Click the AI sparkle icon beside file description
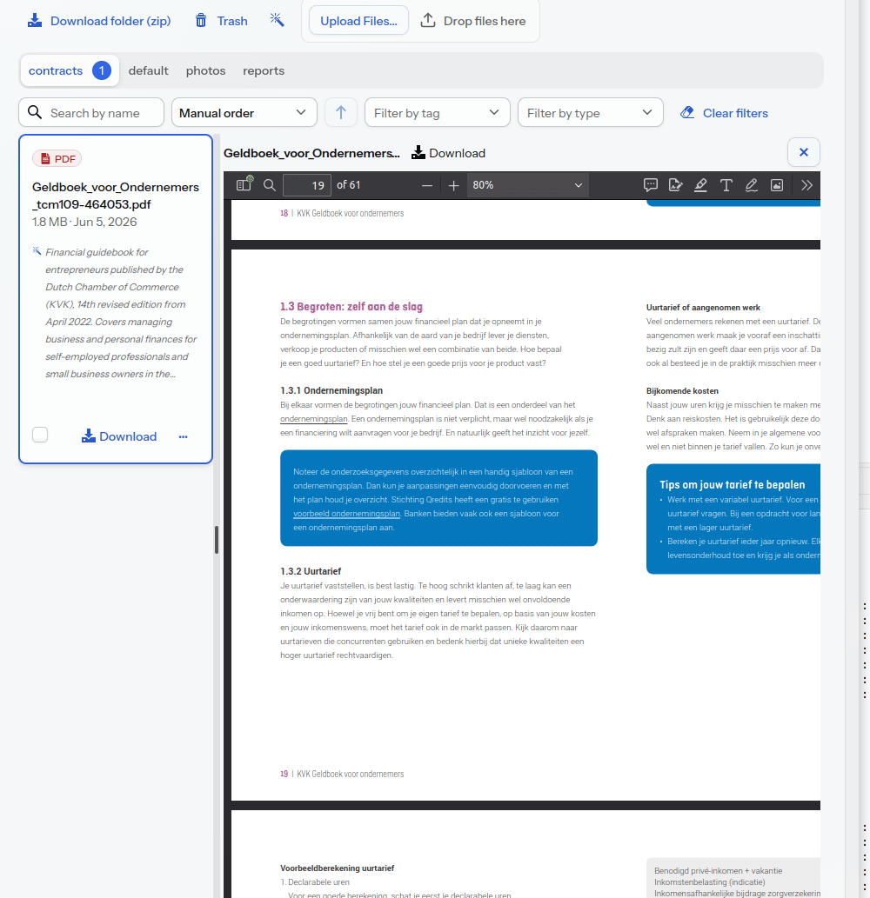870x898 pixels. pos(37,251)
